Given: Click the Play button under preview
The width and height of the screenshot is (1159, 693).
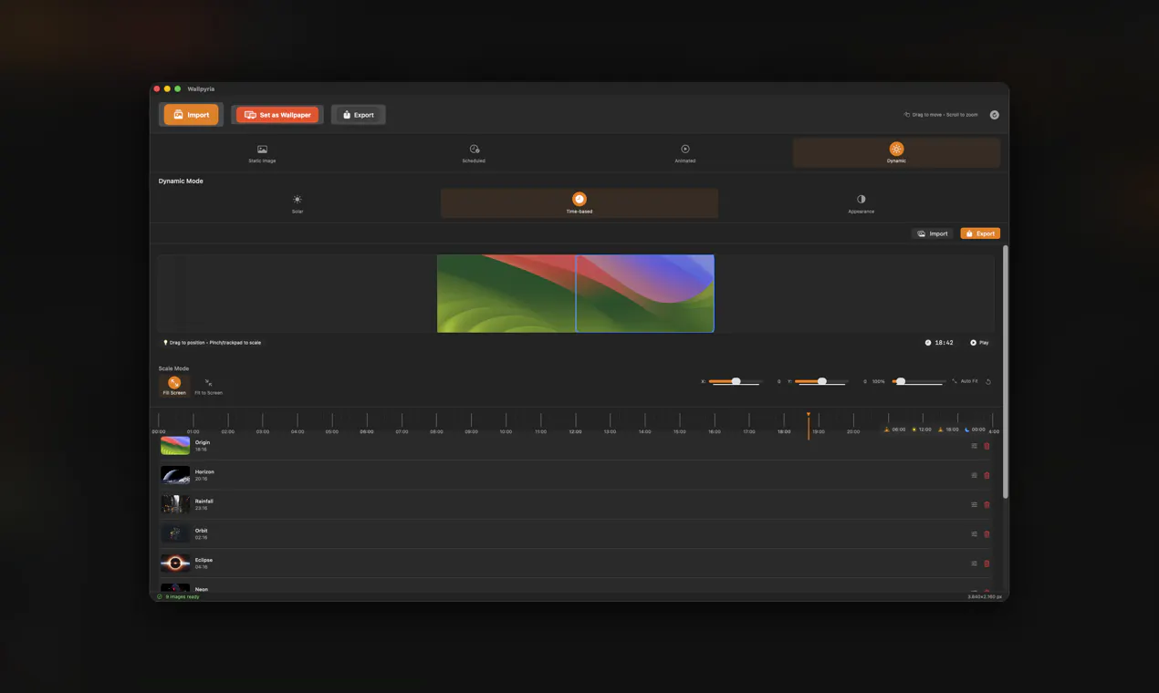Looking at the screenshot, I should click(x=979, y=343).
